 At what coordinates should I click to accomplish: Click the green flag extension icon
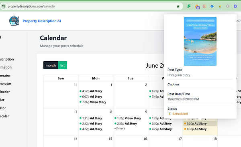click(189, 6)
